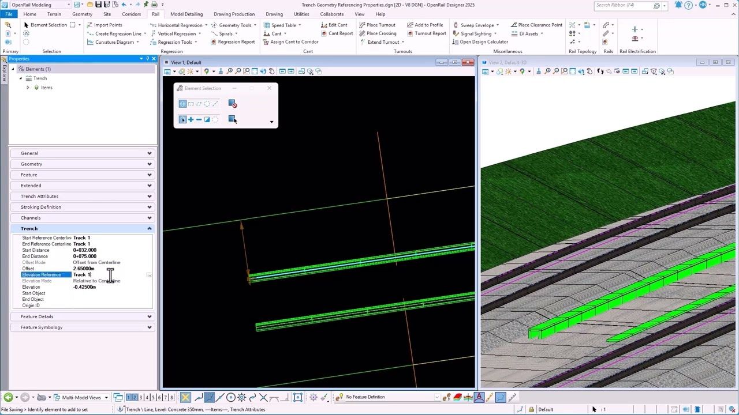Click the Select All icon in Element Selection
The image size is (739, 415).
pyautogui.click(x=232, y=119)
